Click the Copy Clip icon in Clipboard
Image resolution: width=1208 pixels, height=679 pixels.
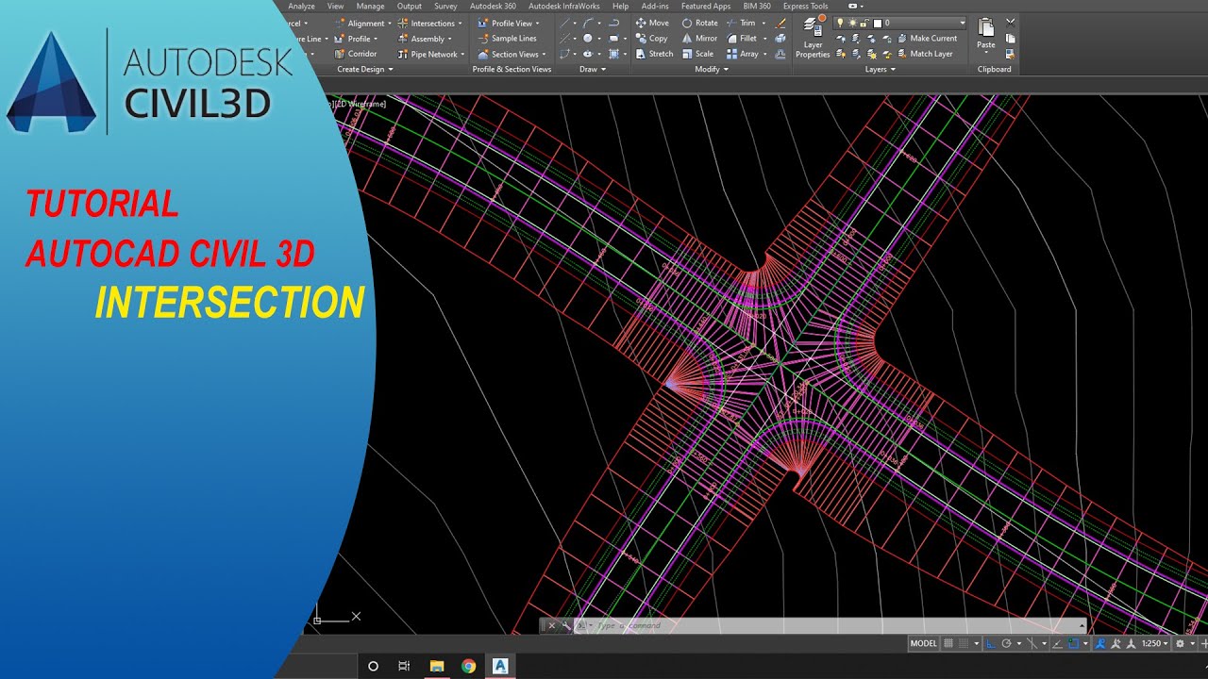point(1010,39)
